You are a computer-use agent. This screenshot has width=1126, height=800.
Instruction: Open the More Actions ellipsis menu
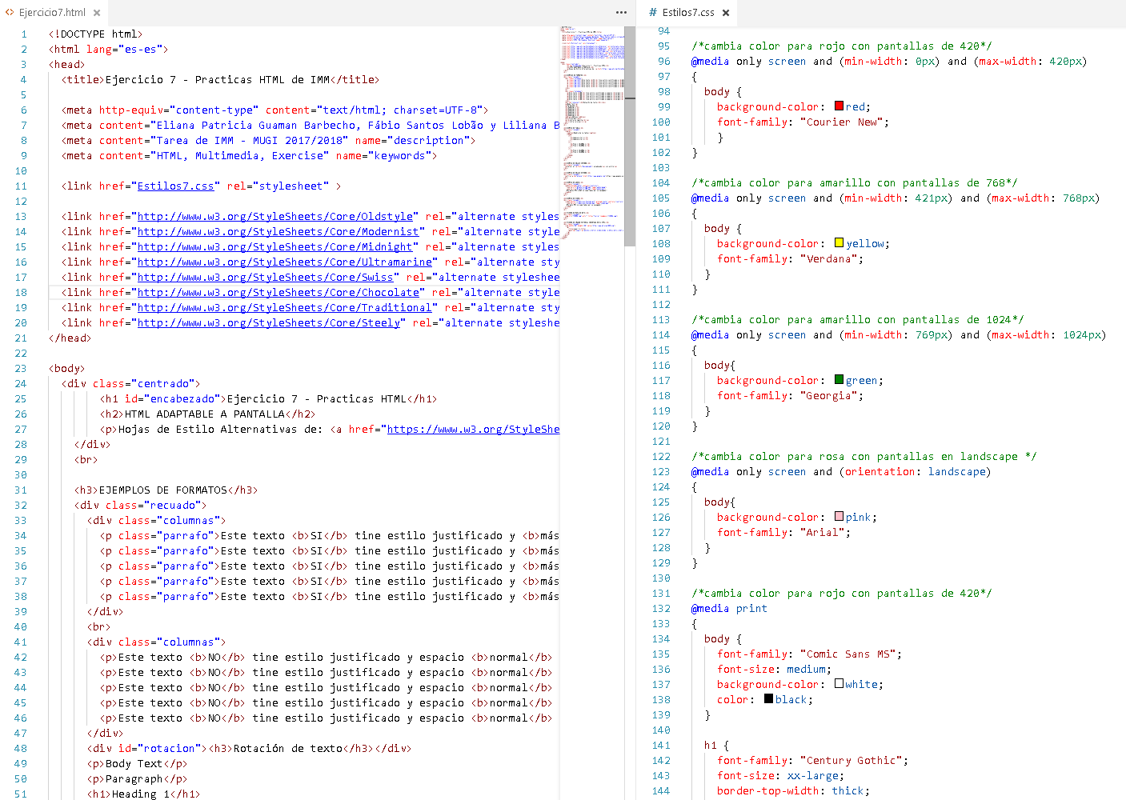point(622,13)
